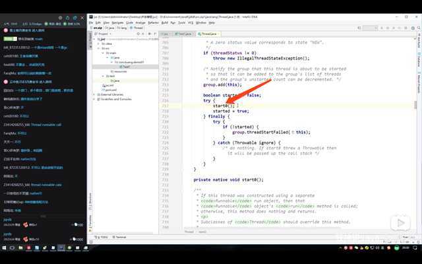Click the Debug icon in the toolbar
Image resolution: width=422 pixels, height=264 pixels.
tap(388, 28)
